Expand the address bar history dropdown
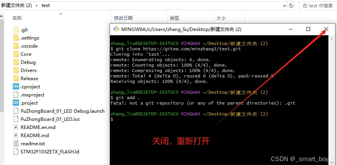The width and height of the screenshot is (337, 165). click(285, 6)
